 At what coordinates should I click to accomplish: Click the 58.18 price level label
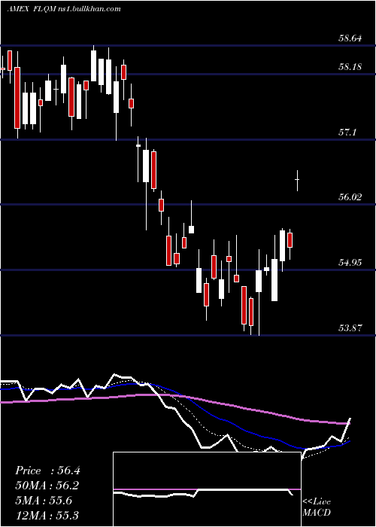[350, 67]
